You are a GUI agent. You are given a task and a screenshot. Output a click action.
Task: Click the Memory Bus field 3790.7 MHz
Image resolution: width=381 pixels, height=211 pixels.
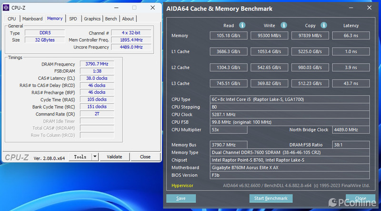click(229, 145)
